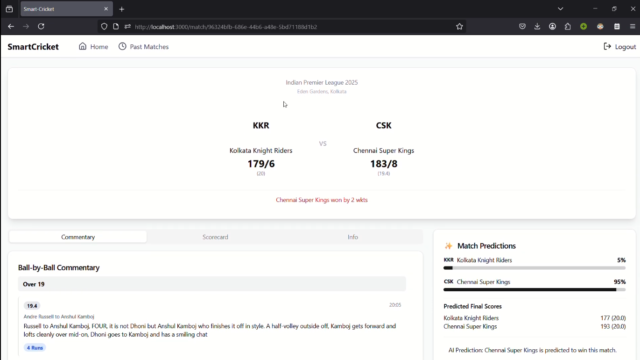Open the extensions puzzle icon
The image size is (640, 360).
pos(568,27)
